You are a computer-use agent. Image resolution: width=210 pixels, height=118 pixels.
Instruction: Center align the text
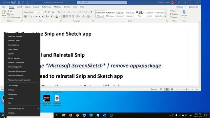point(67,16)
